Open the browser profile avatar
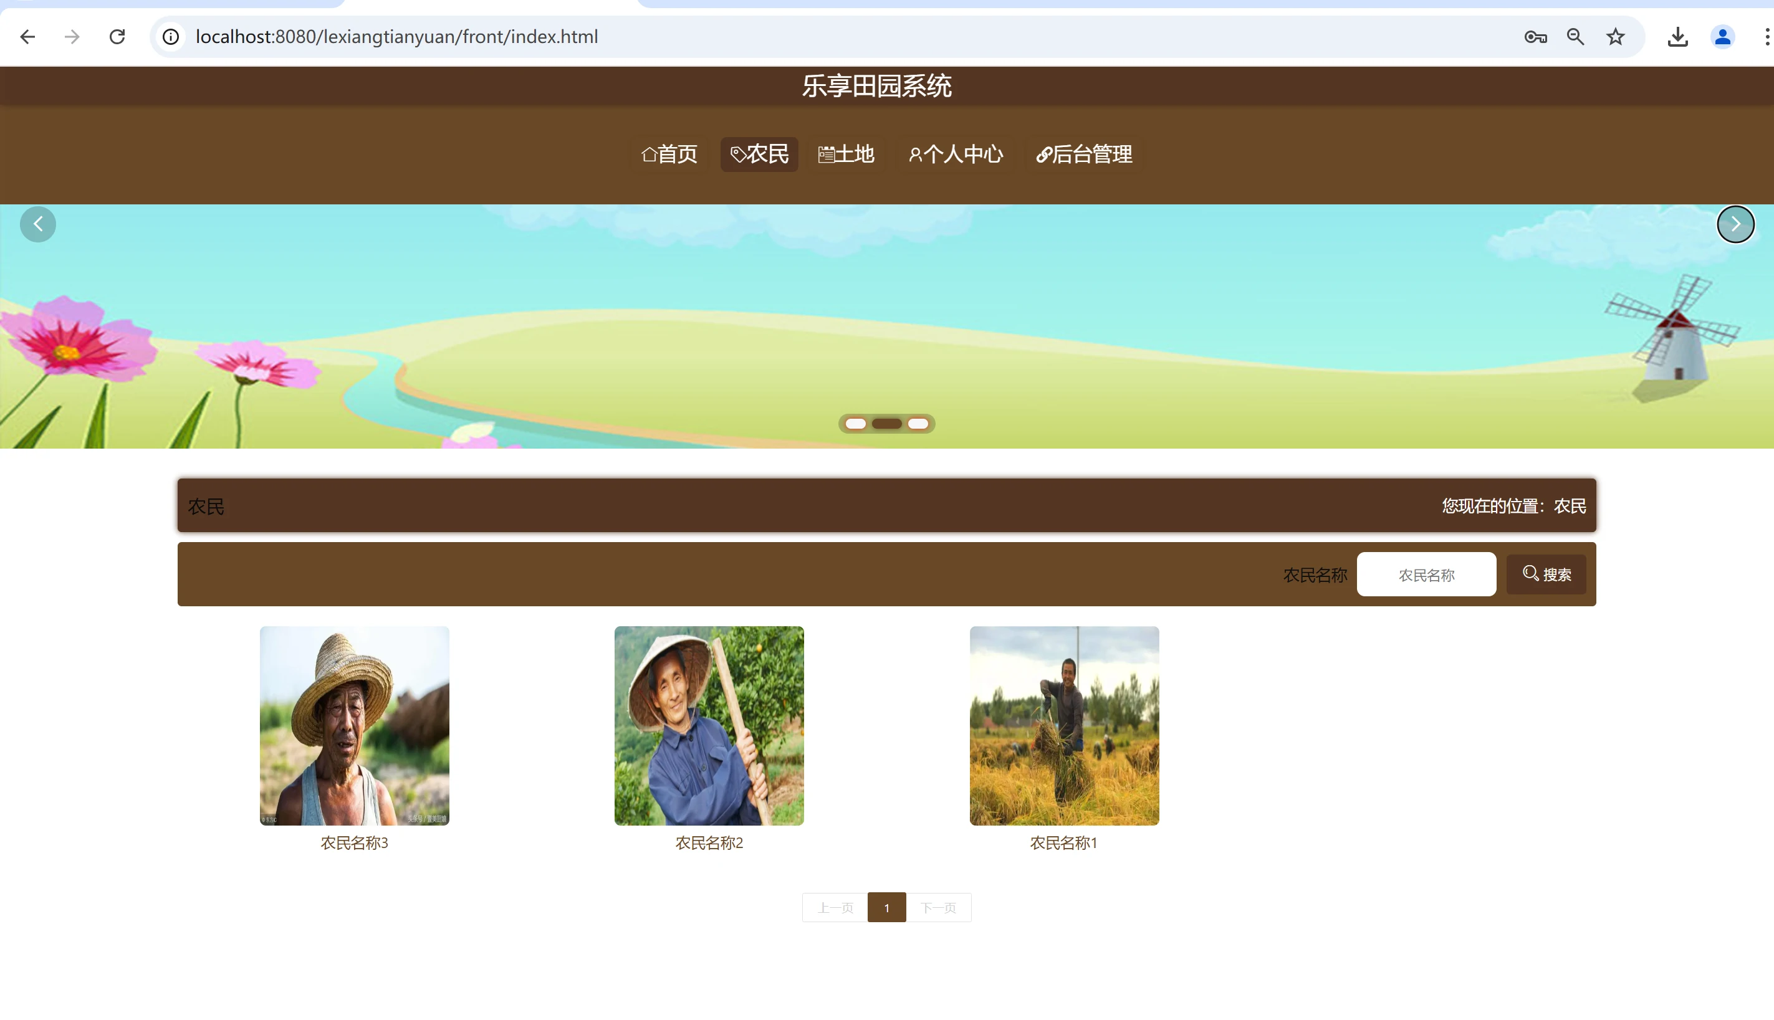This screenshot has width=1774, height=1020. (1722, 36)
